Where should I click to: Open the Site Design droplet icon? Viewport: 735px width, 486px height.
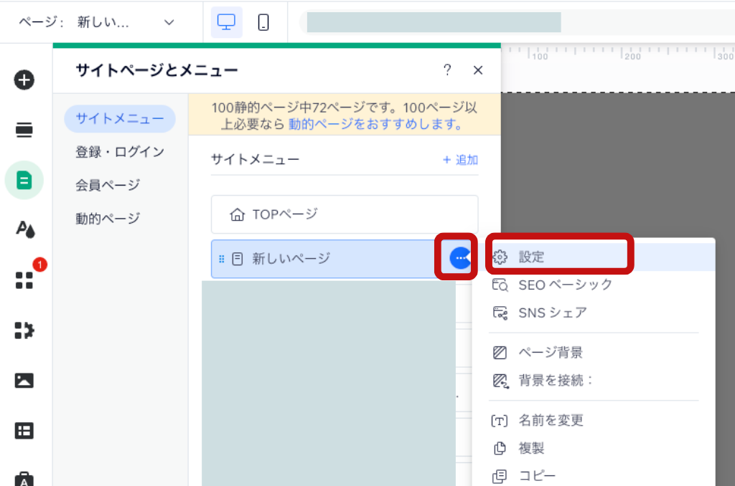24,229
